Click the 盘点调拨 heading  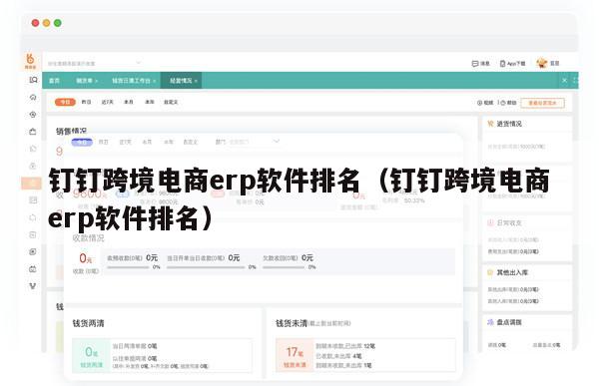[509, 322]
